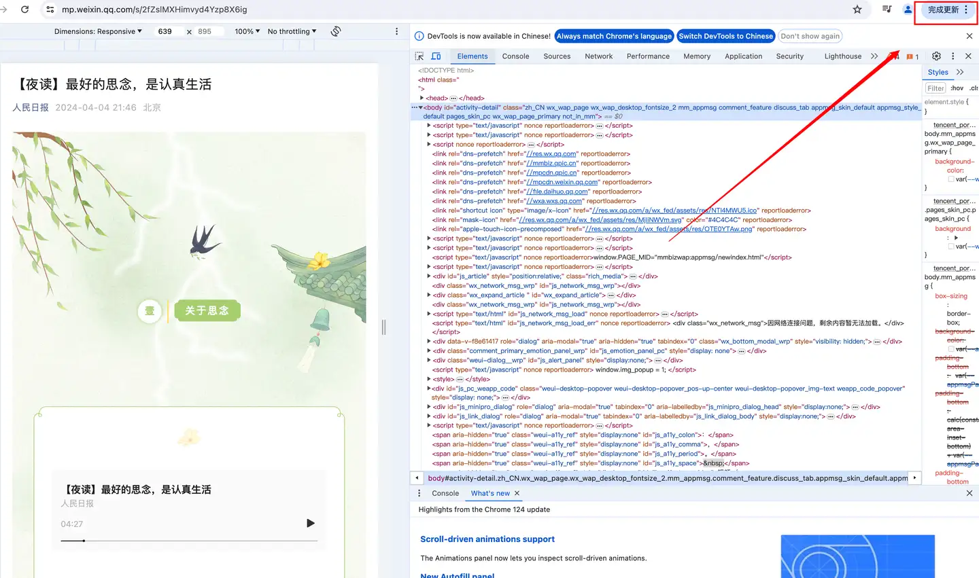Show more side pane tabs next to Styles

click(960, 72)
